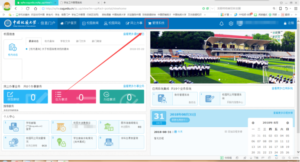Select the 管理系统 menu item
300x162 pixels.
tap(156, 23)
